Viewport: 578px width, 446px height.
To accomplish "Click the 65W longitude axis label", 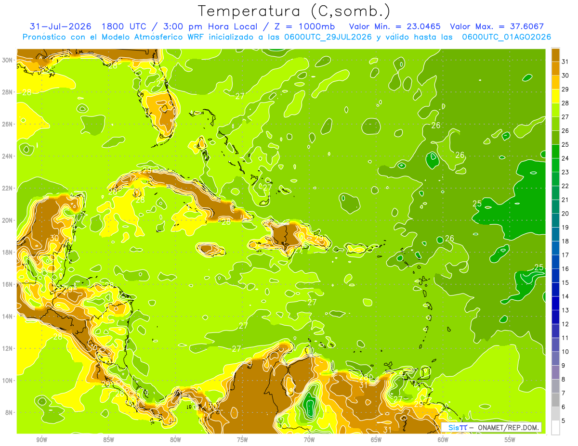I will tap(377, 440).
